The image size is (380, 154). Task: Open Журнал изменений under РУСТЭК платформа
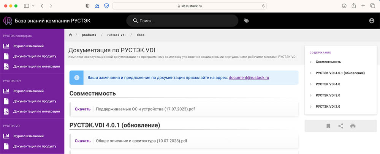coord(28,46)
